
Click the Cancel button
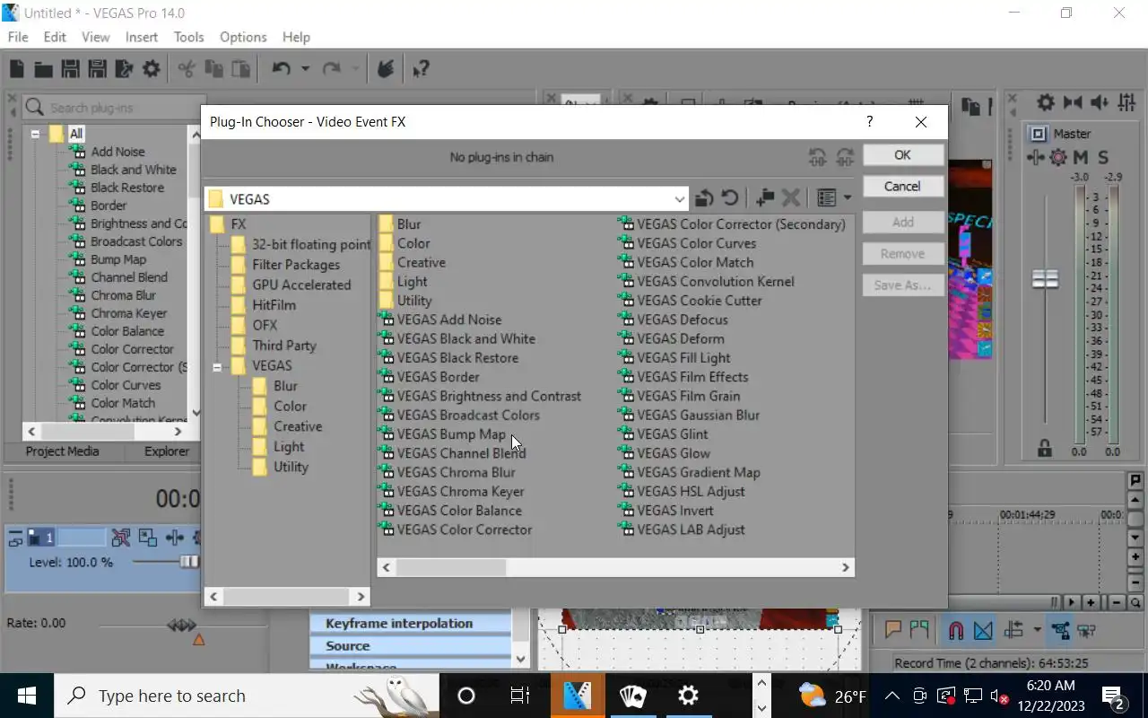tap(902, 186)
